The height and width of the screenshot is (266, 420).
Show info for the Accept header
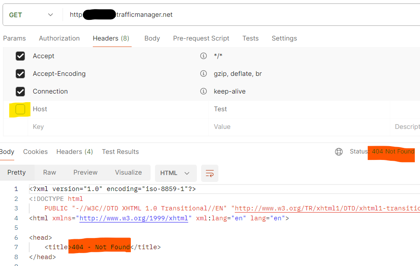(204, 56)
